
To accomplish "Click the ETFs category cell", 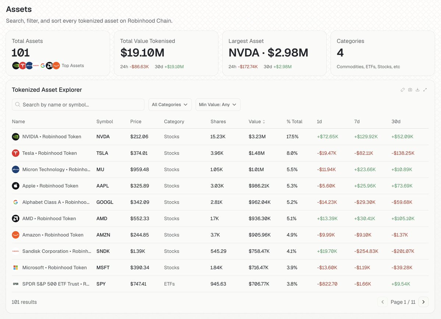I will click(x=169, y=284).
